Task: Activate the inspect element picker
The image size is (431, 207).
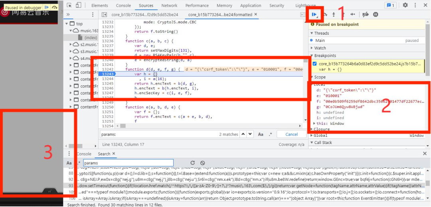Action: 69,5
